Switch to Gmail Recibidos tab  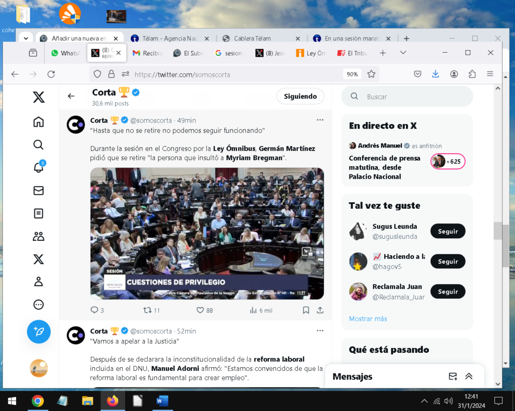pos(148,53)
